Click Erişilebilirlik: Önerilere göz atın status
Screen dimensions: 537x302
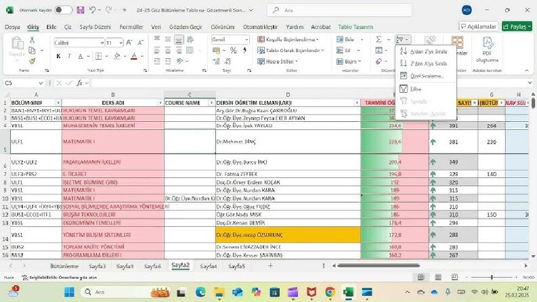tap(59, 278)
